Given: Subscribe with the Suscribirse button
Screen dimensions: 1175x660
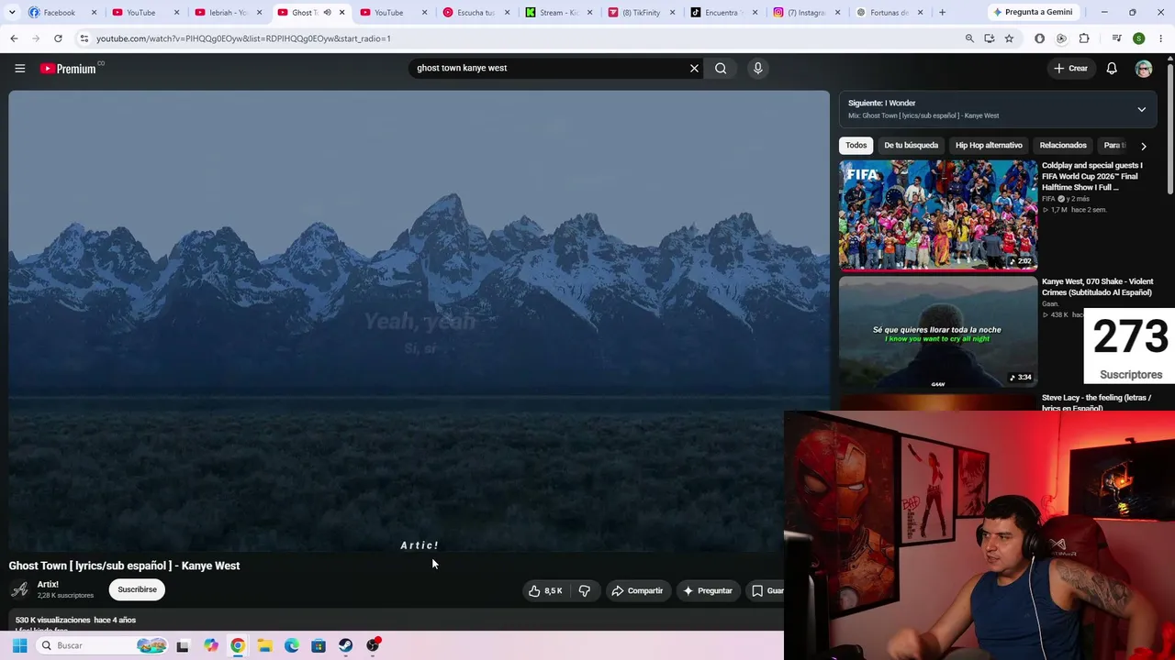Looking at the screenshot, I should pyautogui.click(x=137, y=589).
